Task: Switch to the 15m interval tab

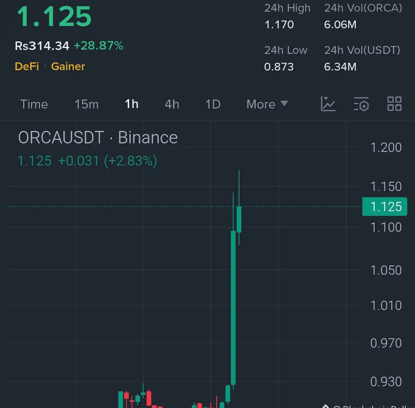Action: 87,104
